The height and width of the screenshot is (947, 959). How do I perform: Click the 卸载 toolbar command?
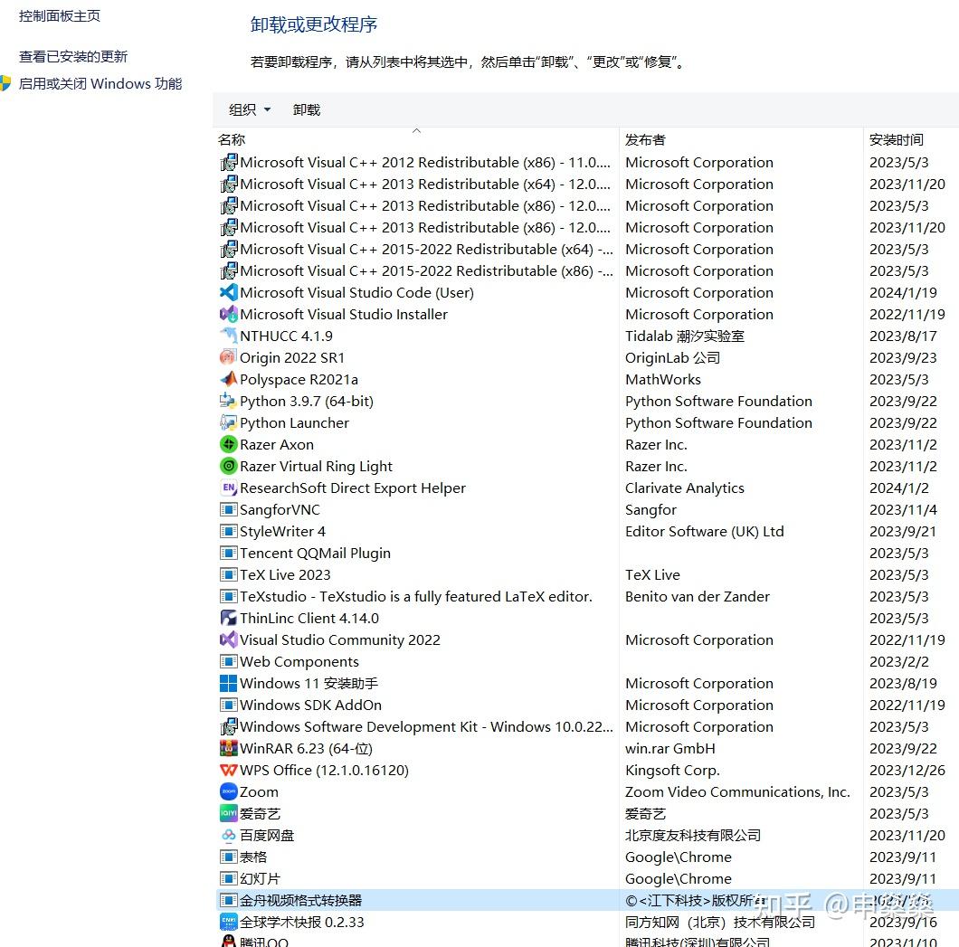click(306, 109)
